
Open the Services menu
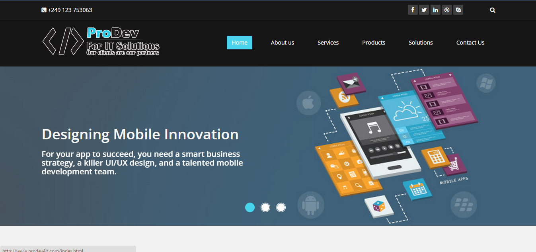pos(328,43)
